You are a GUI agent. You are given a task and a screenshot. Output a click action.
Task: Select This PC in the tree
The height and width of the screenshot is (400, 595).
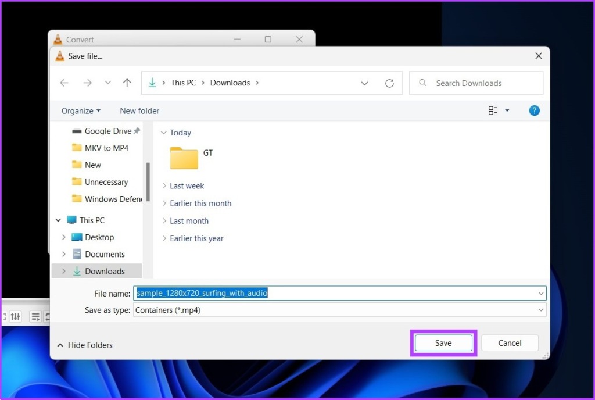(x=85, y=220)
